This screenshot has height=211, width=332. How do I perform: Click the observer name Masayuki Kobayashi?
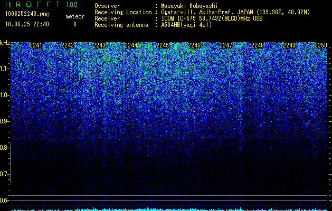pyautogui.click(x=189, y=6)
